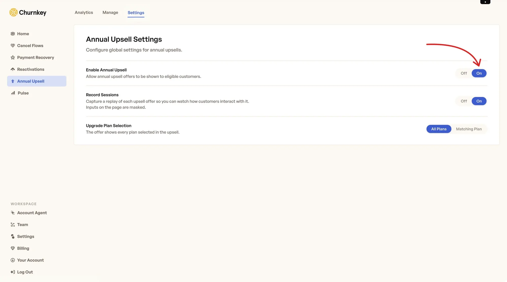The width and height of the screenshot is (507, 282).
Task: Click the "Record Sessions" label
Action: point(102,95)
